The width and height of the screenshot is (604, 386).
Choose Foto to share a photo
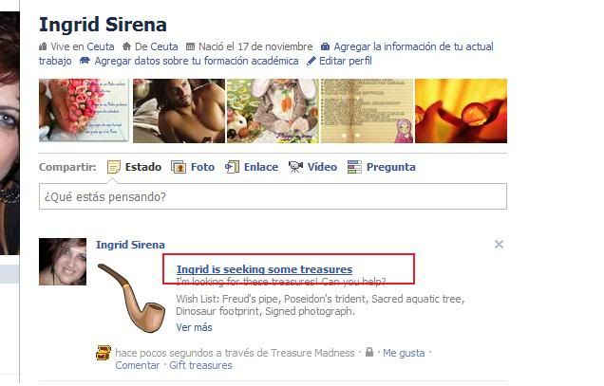point(202,167)
